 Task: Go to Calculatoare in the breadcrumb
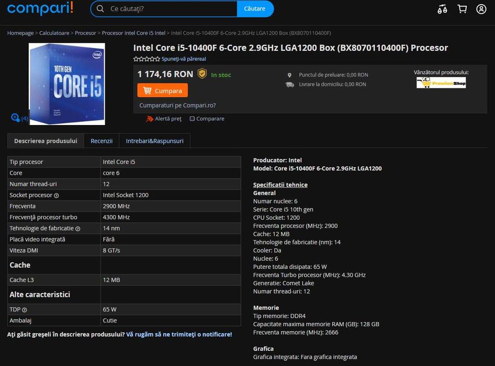pyautogui.click(x=54, y=33)
